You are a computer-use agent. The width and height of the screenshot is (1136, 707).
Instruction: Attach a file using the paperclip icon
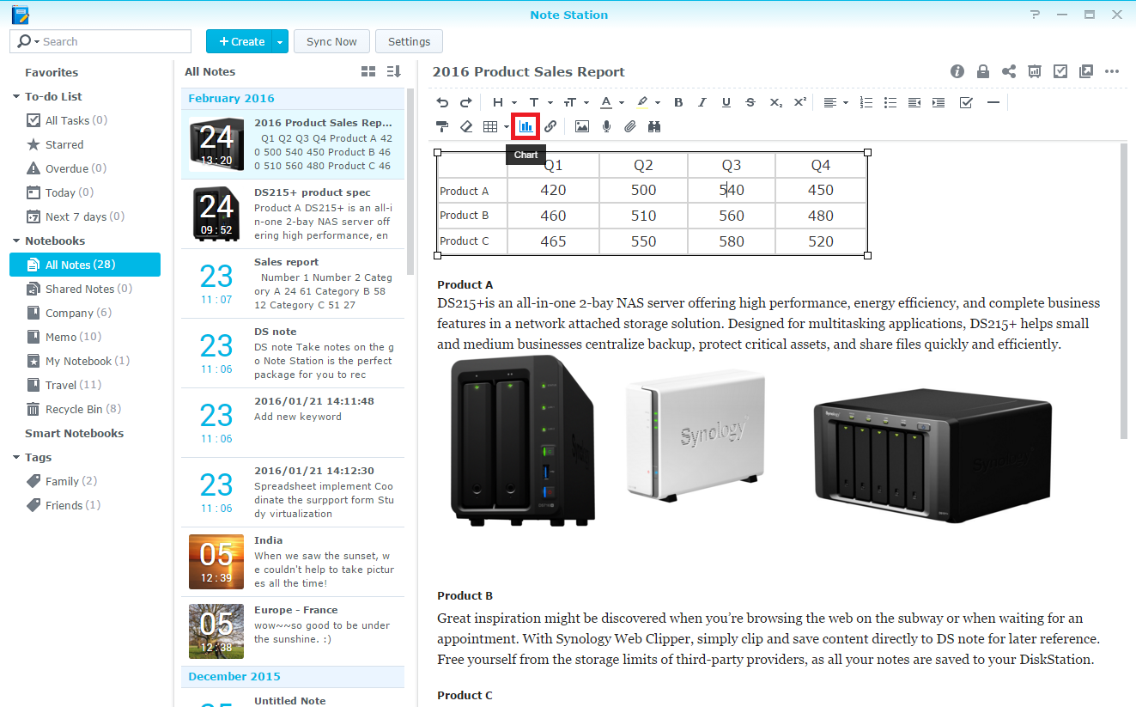click(x=630, y=126)
